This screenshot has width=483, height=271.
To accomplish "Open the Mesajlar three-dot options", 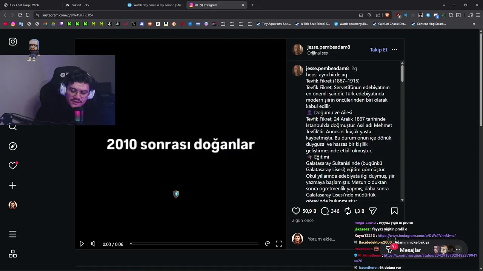I will (x=458, y=250).
